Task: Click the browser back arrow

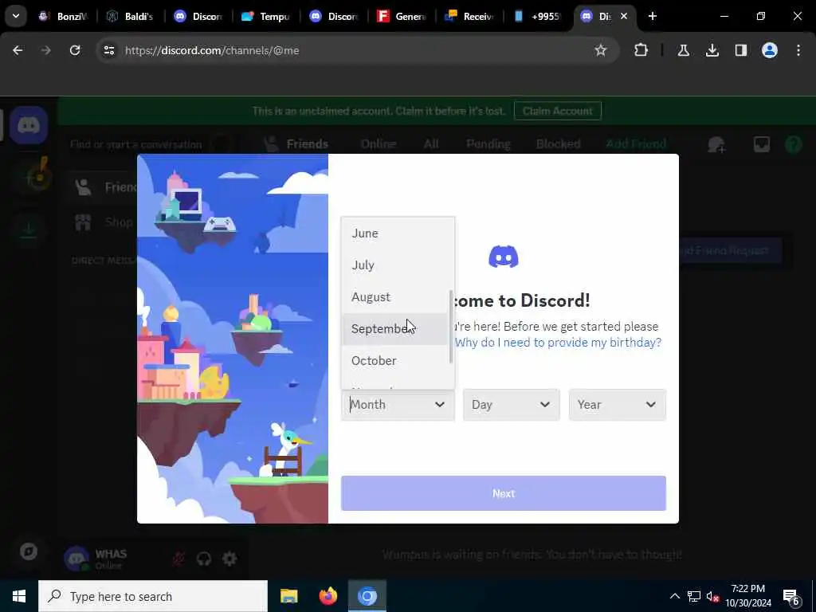Action: click(18, 50)
